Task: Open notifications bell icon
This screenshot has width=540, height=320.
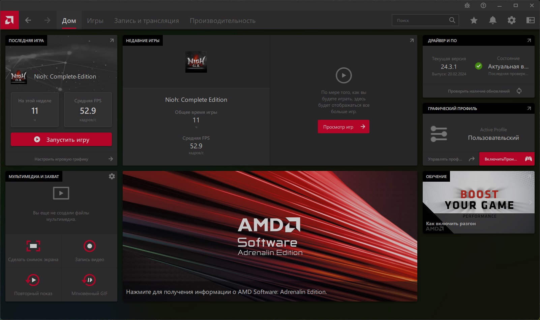Action: [x=493, y=21]
